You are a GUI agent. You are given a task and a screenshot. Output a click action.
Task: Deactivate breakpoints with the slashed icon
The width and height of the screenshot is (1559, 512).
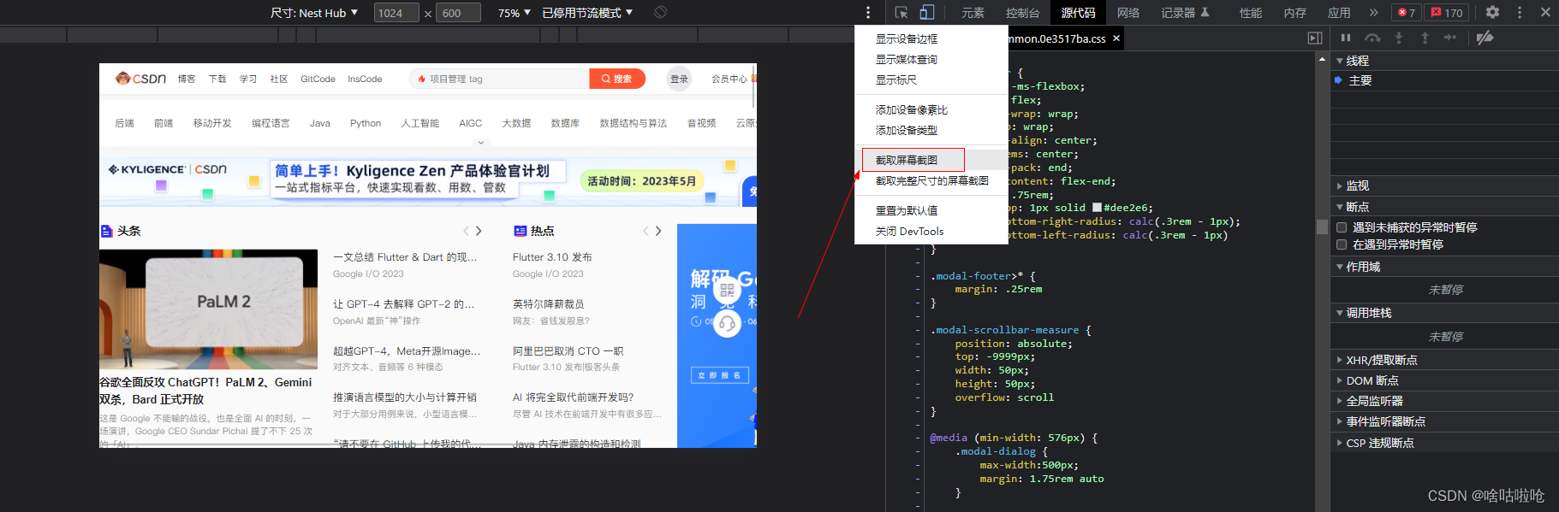tap(1485, 38)
